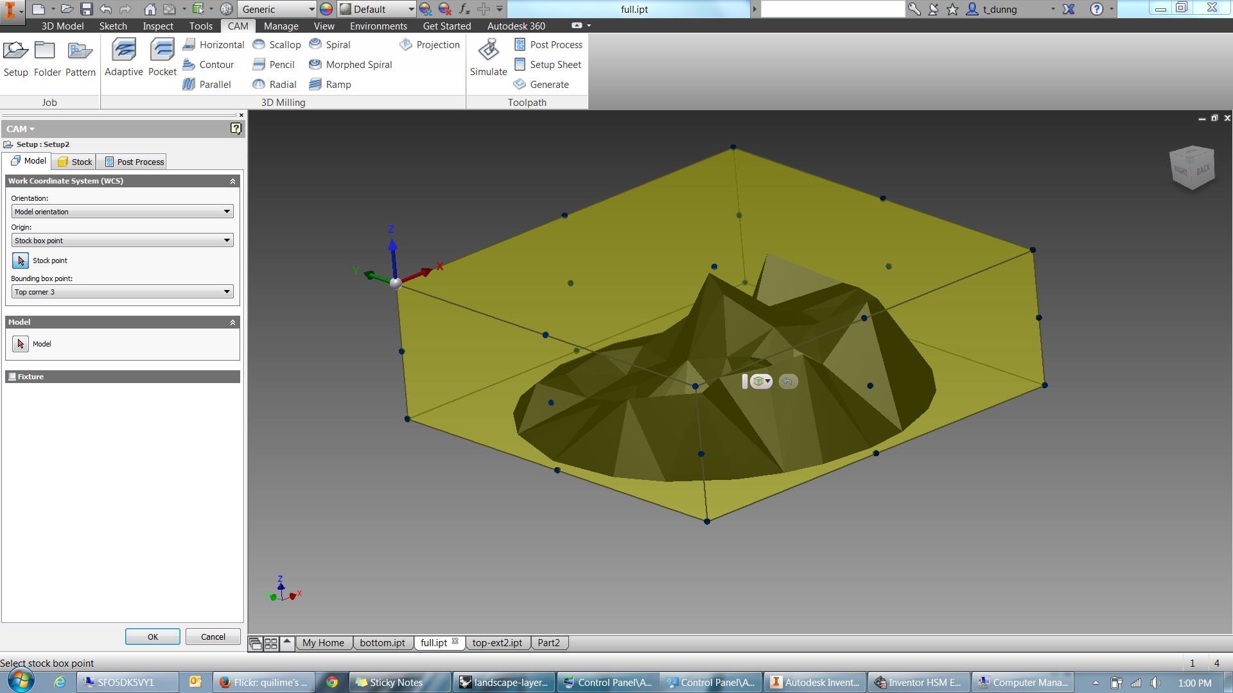Click the ViewCube in viewport

click(x=1192, y=167)
